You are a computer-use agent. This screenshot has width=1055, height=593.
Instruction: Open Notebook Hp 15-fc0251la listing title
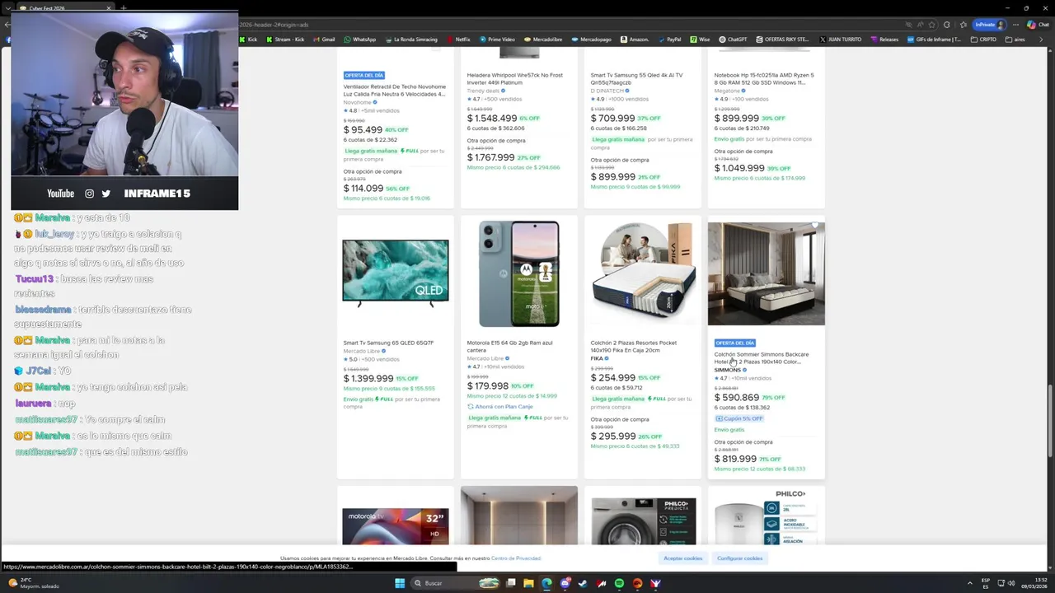pos(764,78)
